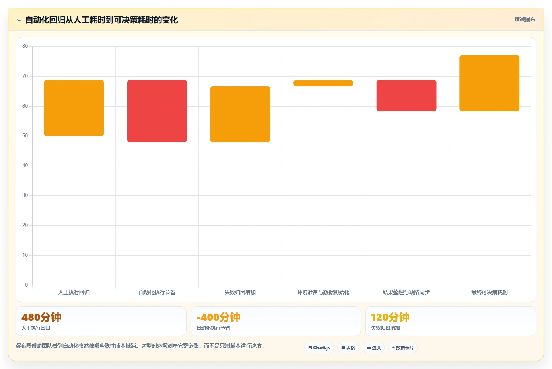
Task: Click the thin 环境准备与数据初始化 bar
Action: coord(323,83)
